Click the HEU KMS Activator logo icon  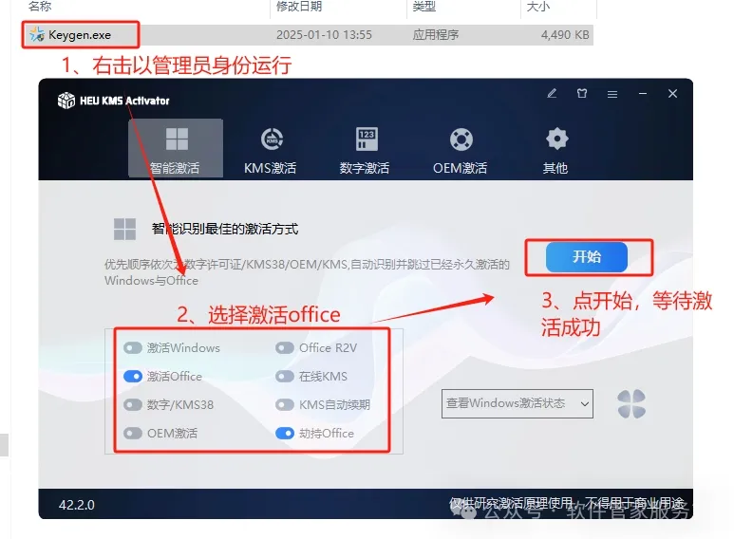pos(66,101)
